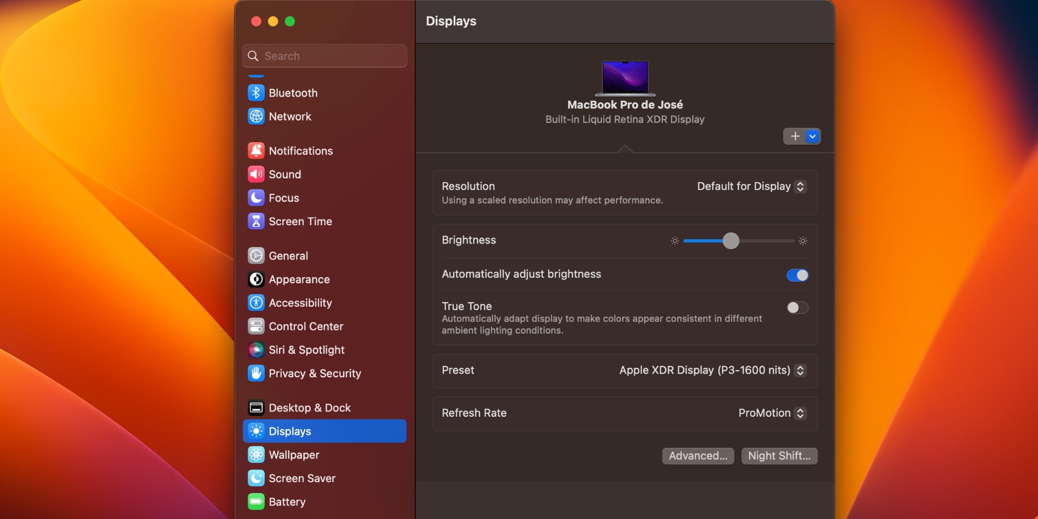Adjust the Brightness slider
Image resolution: width=1038 pixels, height=519 pixels.
pos(732,241)
